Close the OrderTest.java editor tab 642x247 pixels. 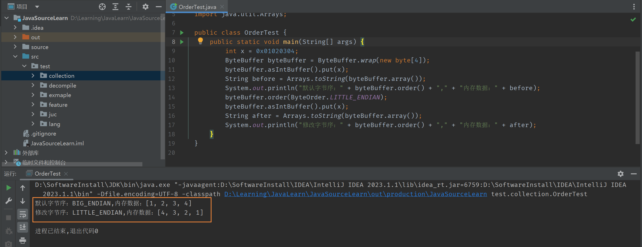222,7
